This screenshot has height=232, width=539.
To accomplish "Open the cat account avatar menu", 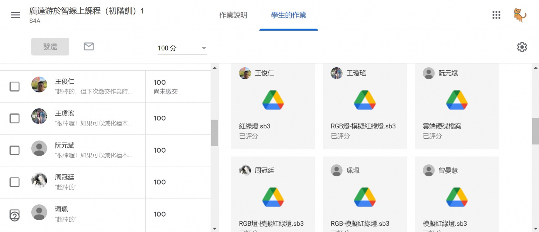I will pyautogui.click(x=519, y=15).
